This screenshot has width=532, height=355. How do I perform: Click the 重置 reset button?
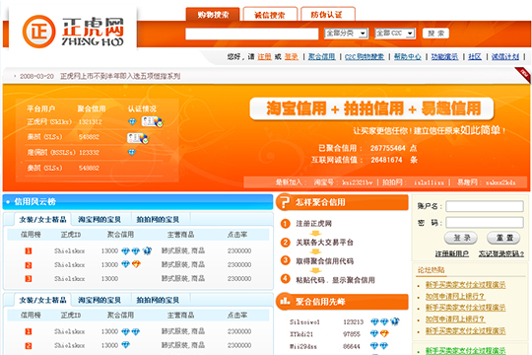pos(503,238)
